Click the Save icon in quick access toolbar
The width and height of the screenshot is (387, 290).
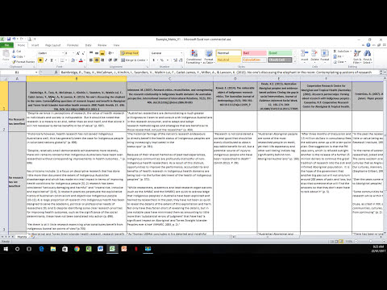(x=9, y=39)
